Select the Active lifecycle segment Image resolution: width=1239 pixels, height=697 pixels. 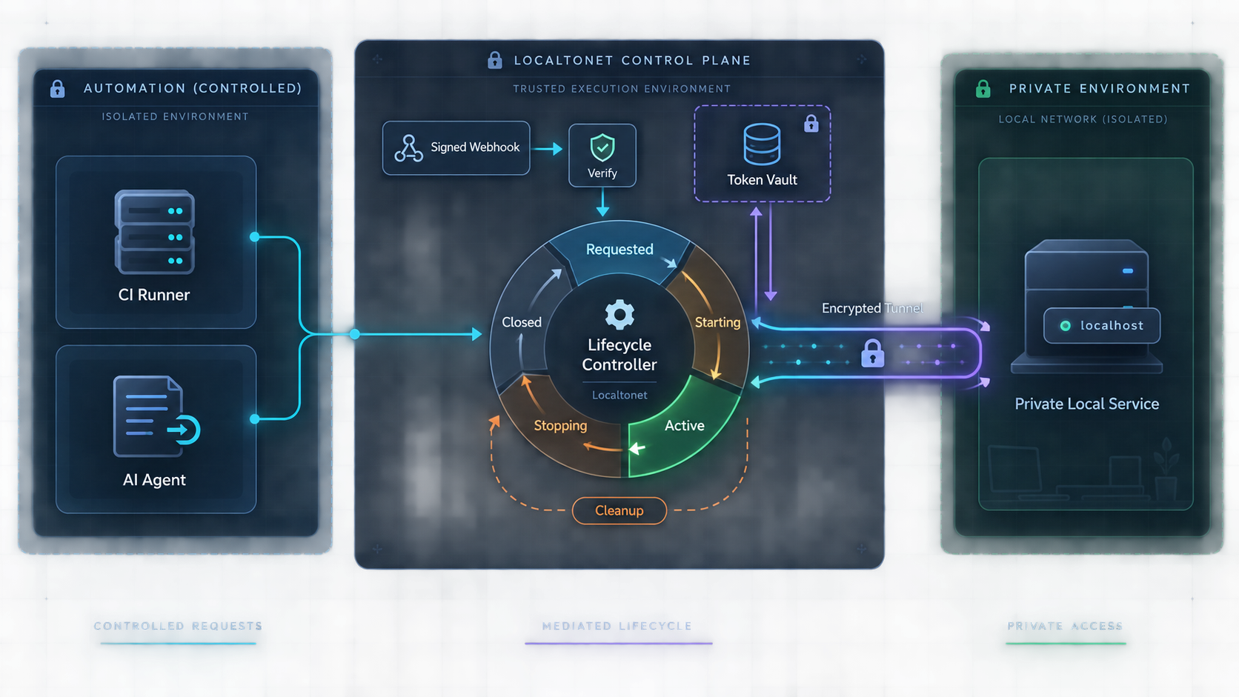[684, 426]
